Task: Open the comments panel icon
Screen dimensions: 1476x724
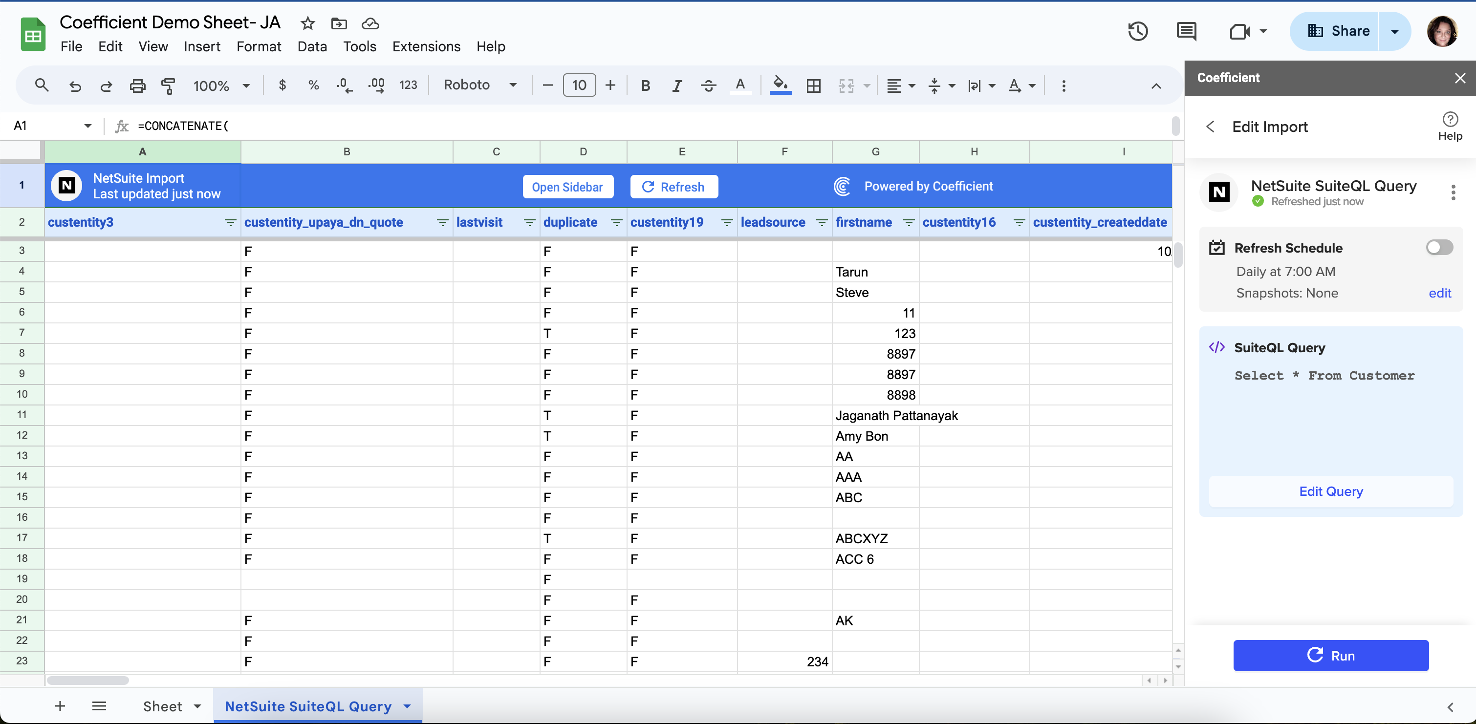Action: (x=1186, y=31)
